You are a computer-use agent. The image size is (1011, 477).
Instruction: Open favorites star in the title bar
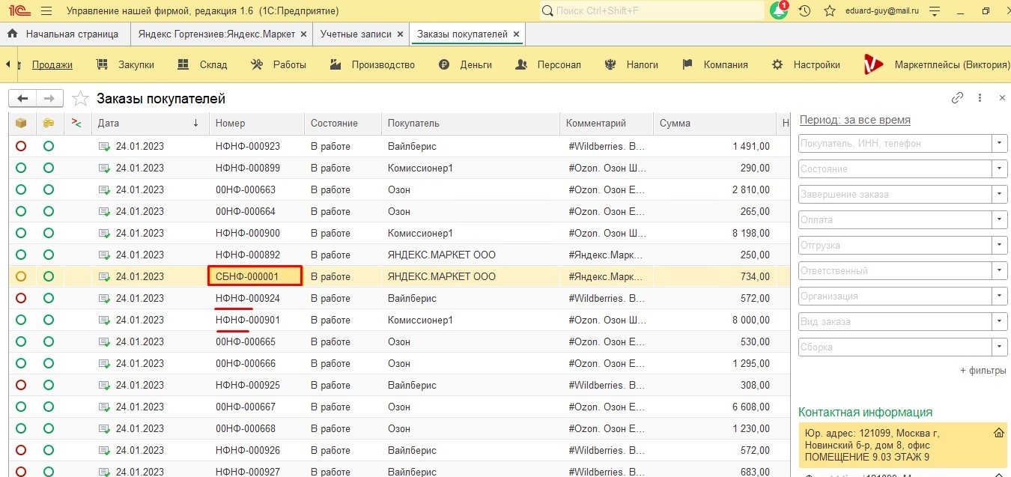(x=830, y=11)
